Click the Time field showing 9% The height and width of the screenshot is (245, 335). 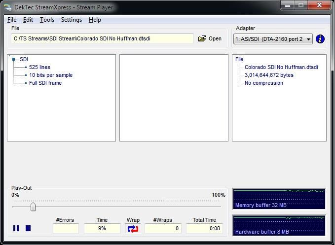(x=102, y=228)
